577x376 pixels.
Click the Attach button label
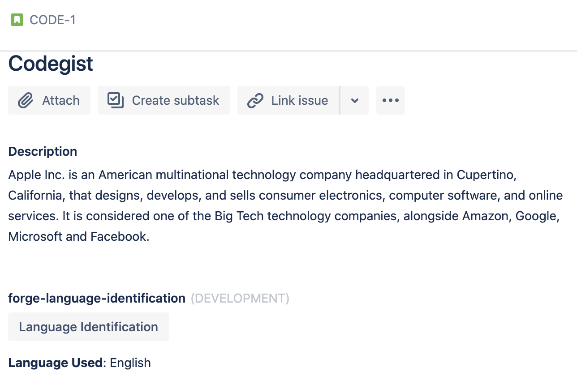pyautogui.click(x=61, y=100)
